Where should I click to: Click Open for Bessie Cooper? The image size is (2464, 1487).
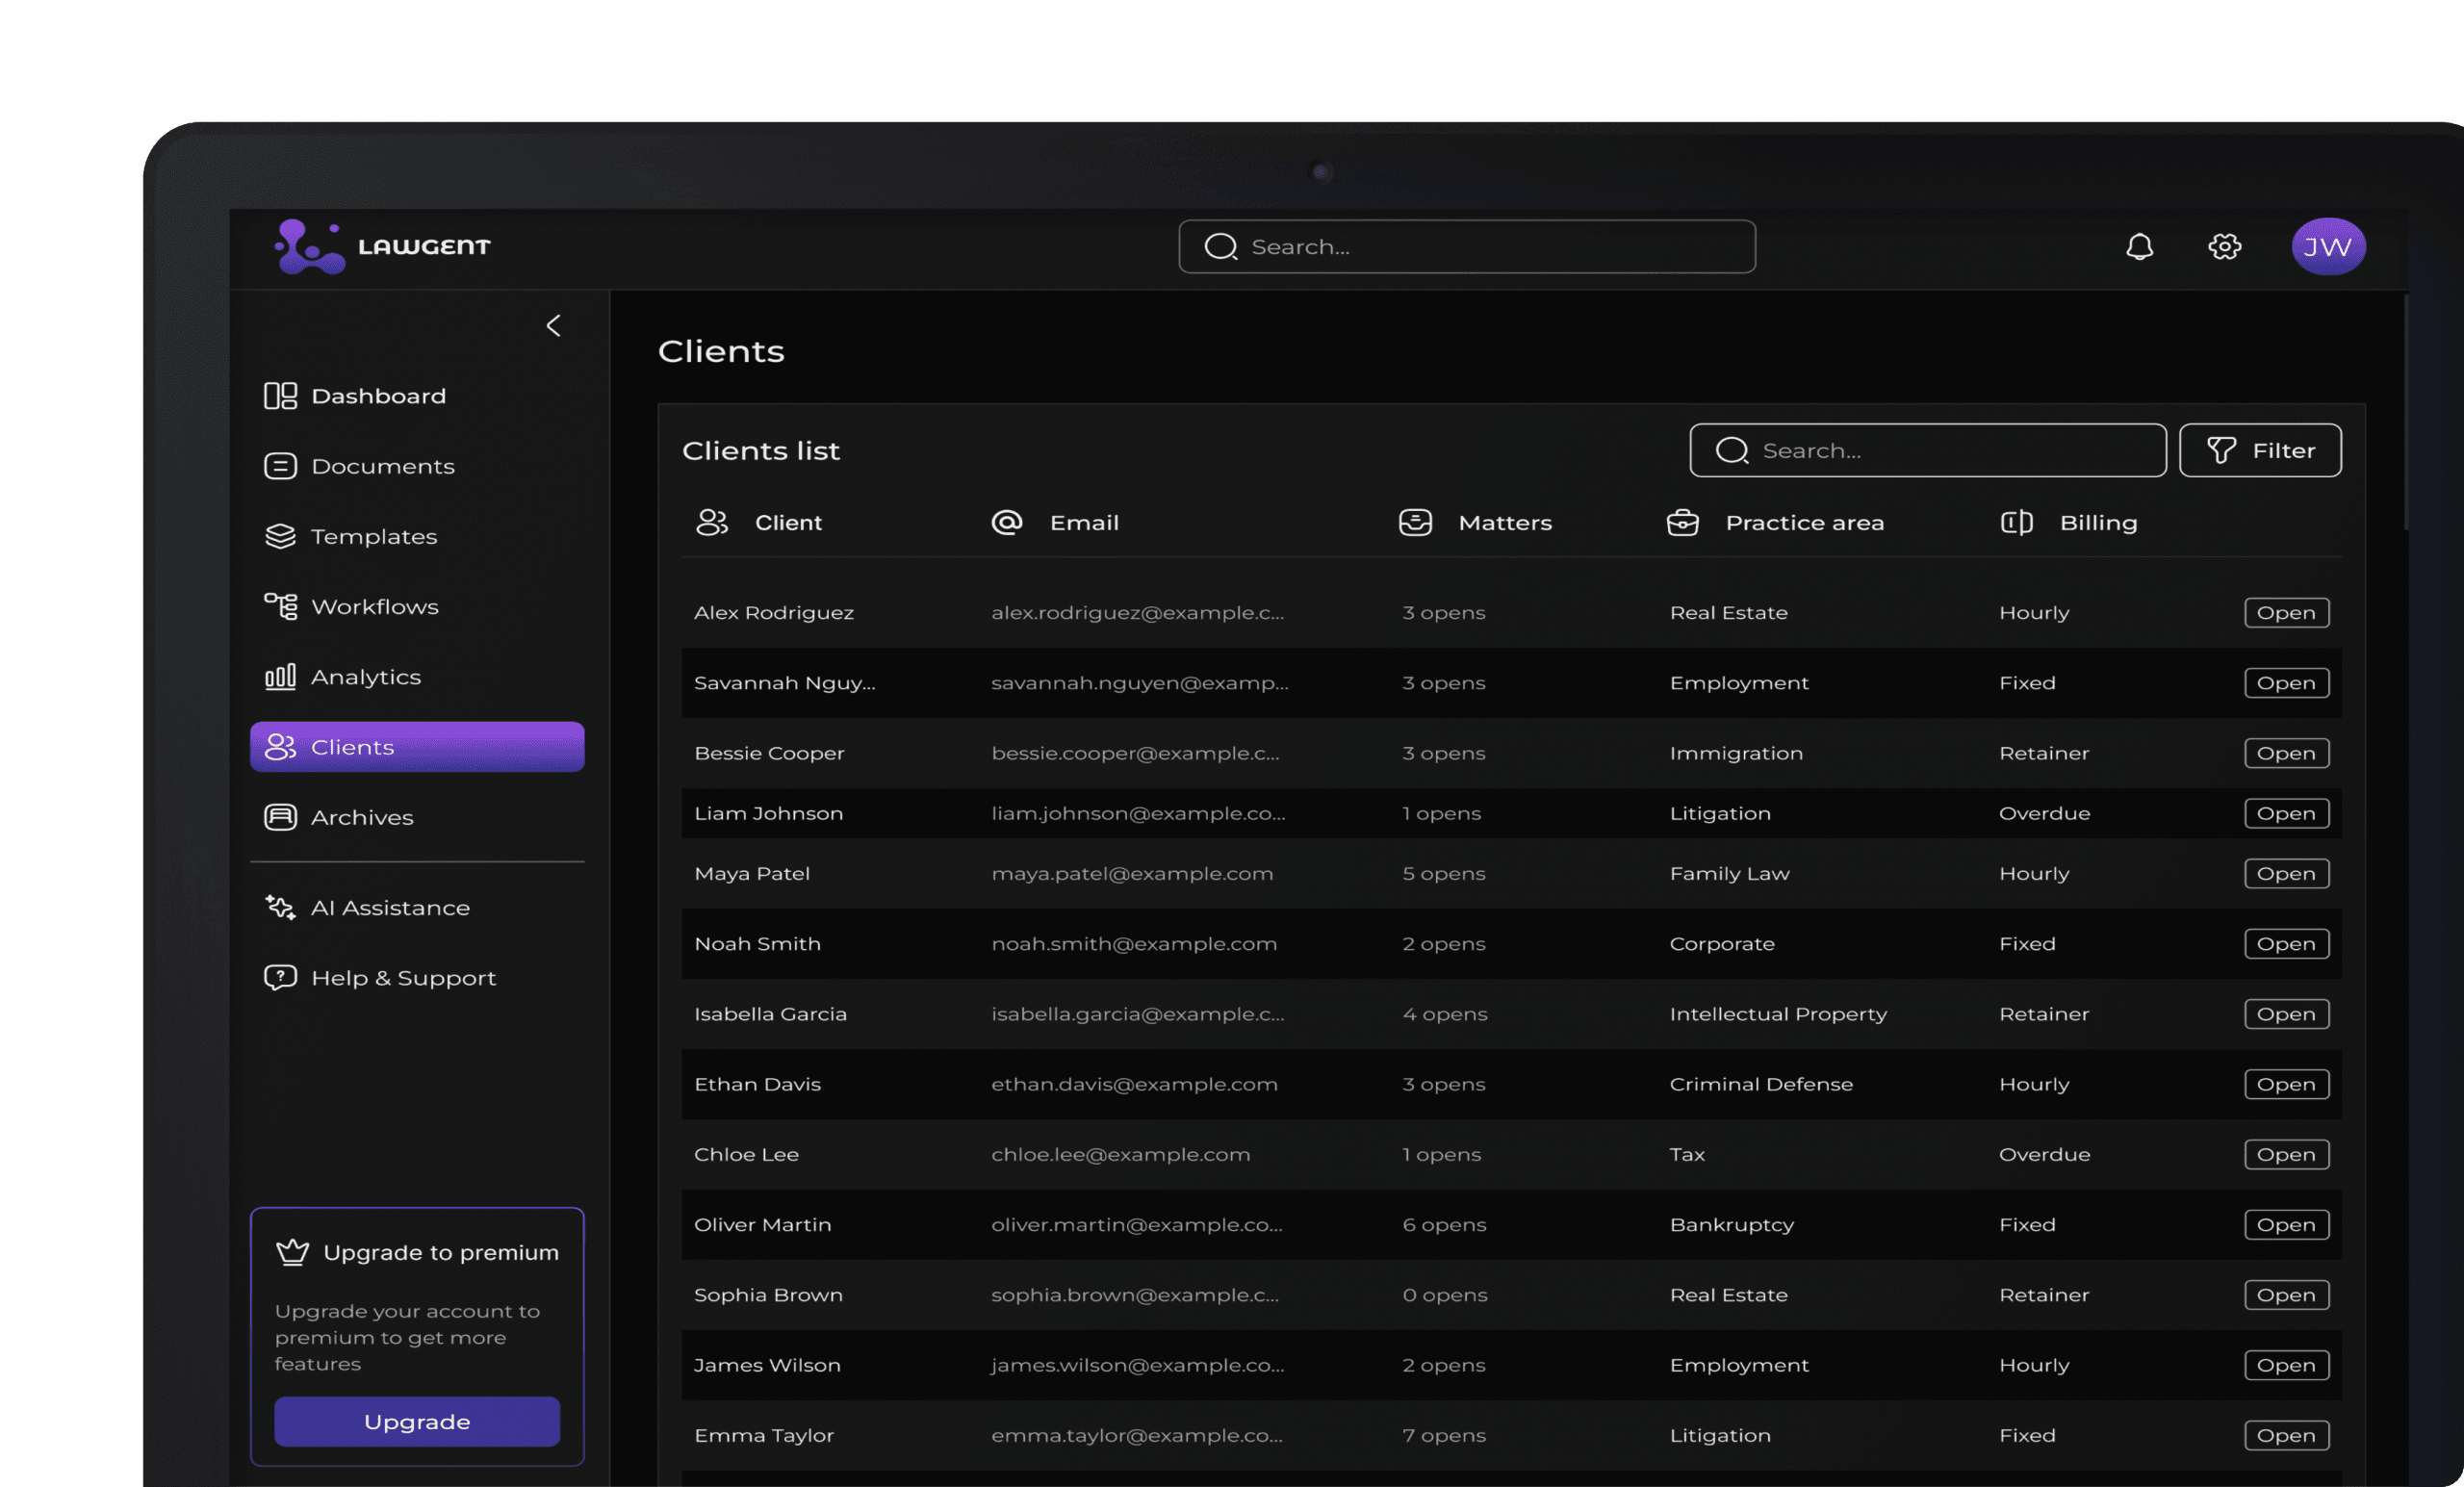click(2286, 753)
